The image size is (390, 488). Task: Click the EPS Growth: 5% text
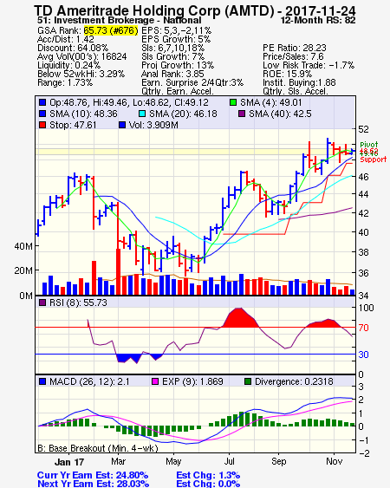click(x=176, y=39)
